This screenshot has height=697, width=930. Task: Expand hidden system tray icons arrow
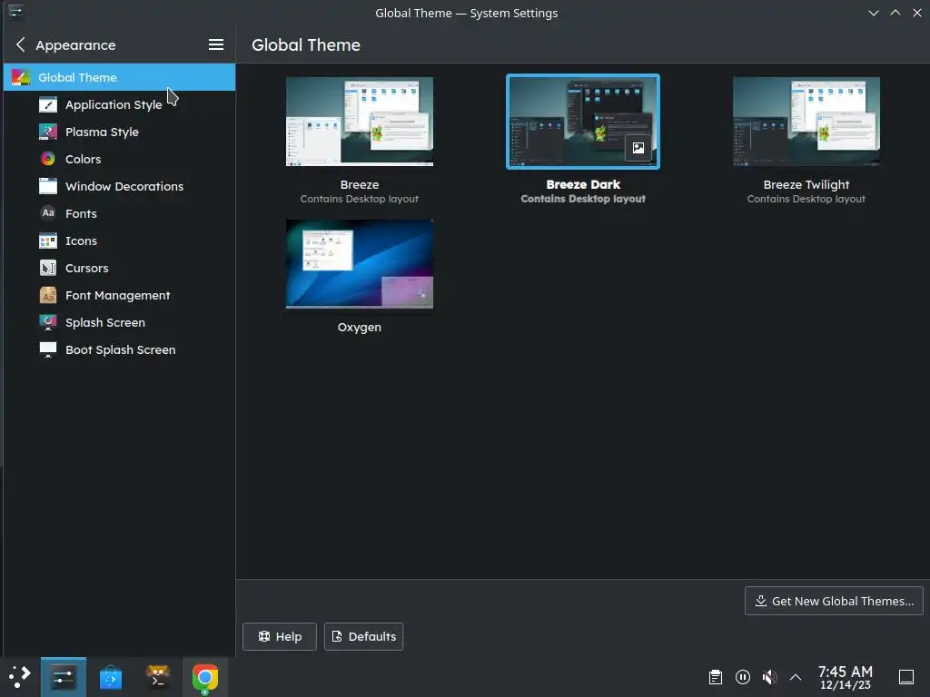[796, 677]
